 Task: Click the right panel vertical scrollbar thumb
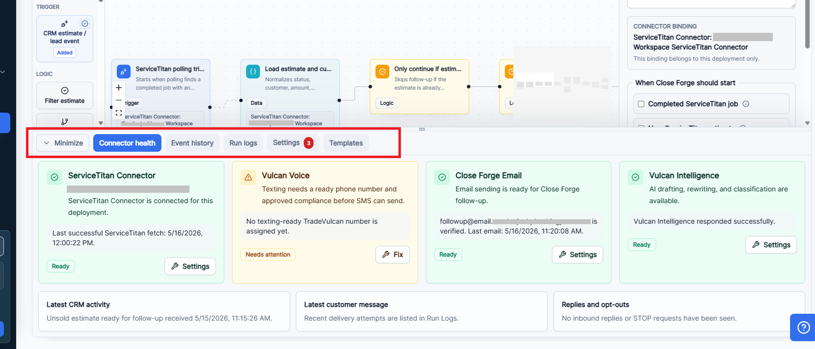tap(807, 24)
